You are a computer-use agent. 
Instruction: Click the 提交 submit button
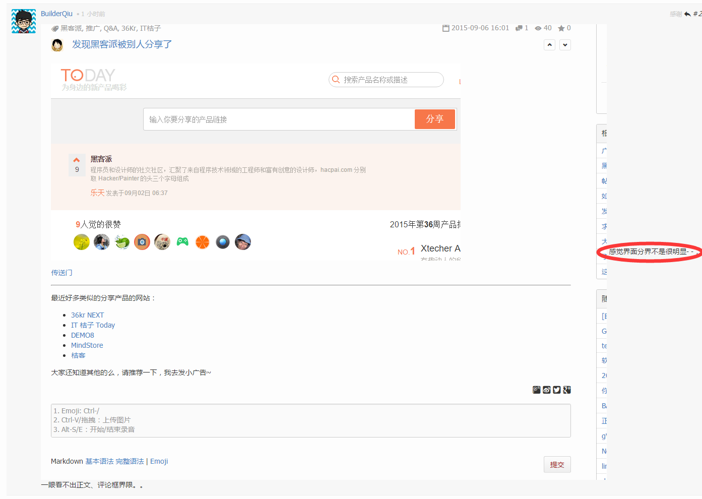(x=557, y=465)
